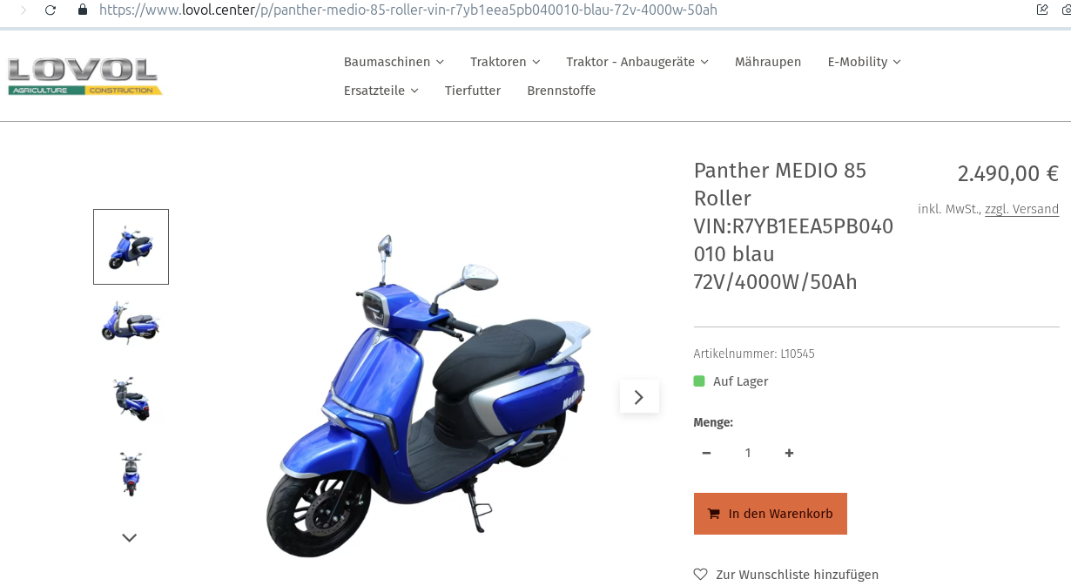Open the zzgl. Versand link
Image resolution: width=1071 pixels, height=586 pixels.
[x=1021, y=209]
